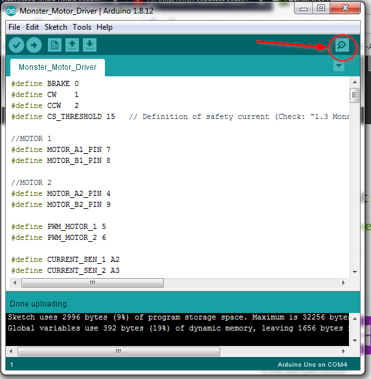Click the 'Sketch uses 2996 bytes' console line
This screenshot has width=371, height=379.
pos(178,317)
